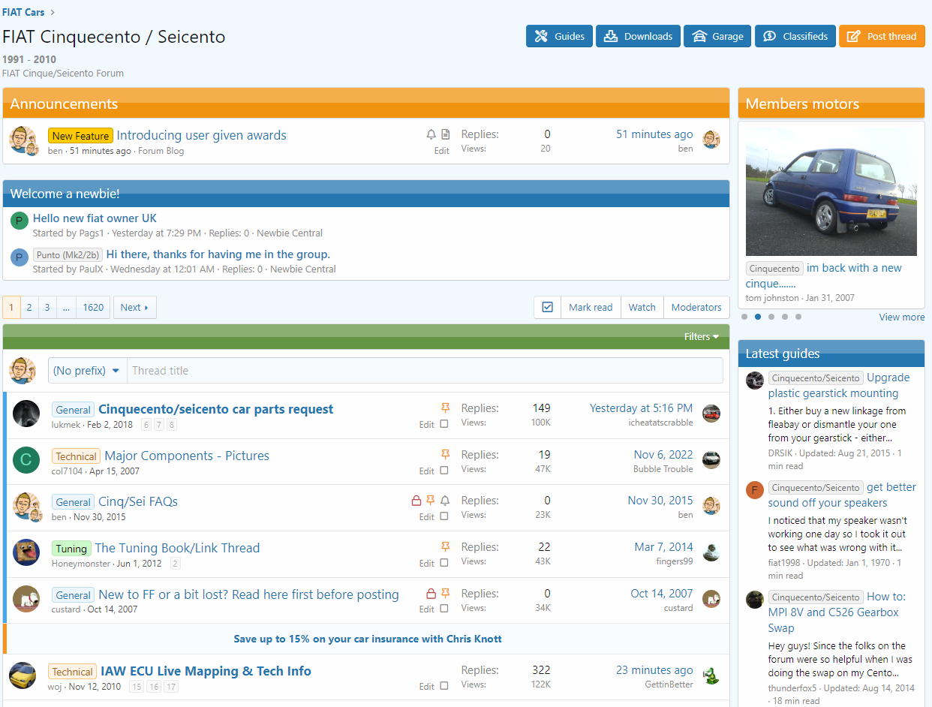Click pin icon on car parts request thread
The height and width of the screenshot is (707, 932).
446,408
